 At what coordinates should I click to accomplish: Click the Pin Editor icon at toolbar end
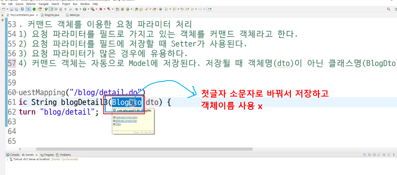(210, 9)
